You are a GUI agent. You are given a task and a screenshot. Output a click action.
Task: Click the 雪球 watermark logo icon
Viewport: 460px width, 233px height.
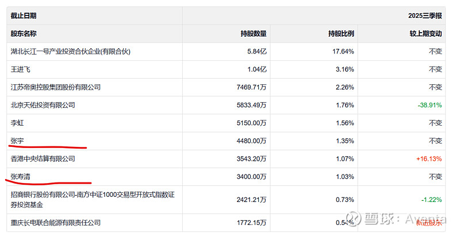354,219
